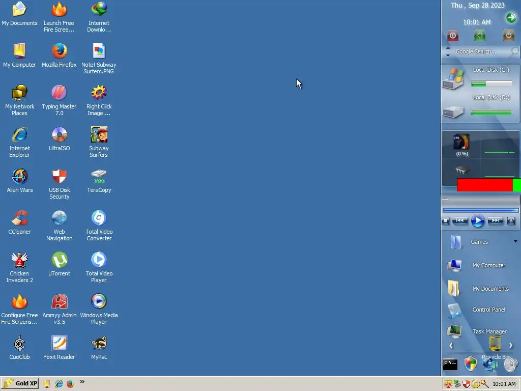521x391 pixels.
Task: Open UltraISO disc icon
Action: coord(59,139)
